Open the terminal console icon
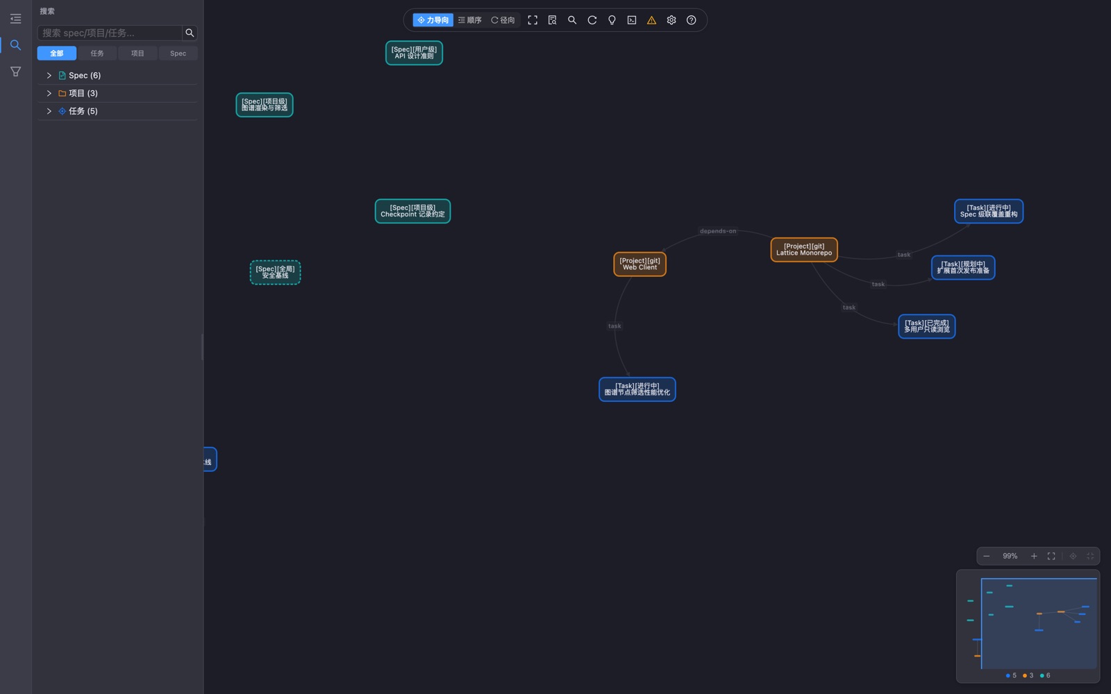 click(632, 20)
